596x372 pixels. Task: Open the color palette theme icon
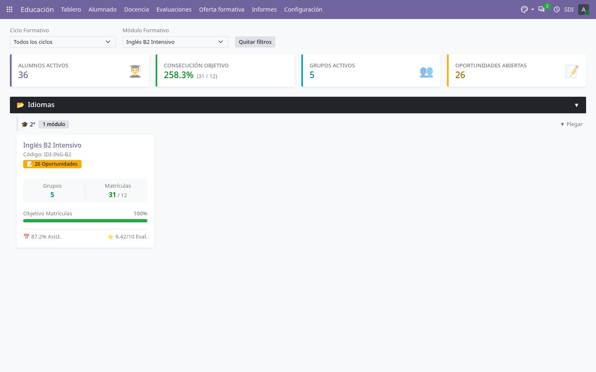pos(524,9)
